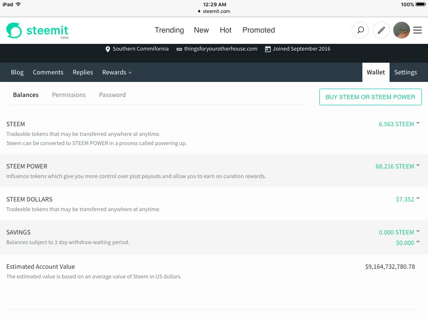Open the Hot posts feed
Image resolution: width=428 pixels, height=321 pixels.
point(225,30)
